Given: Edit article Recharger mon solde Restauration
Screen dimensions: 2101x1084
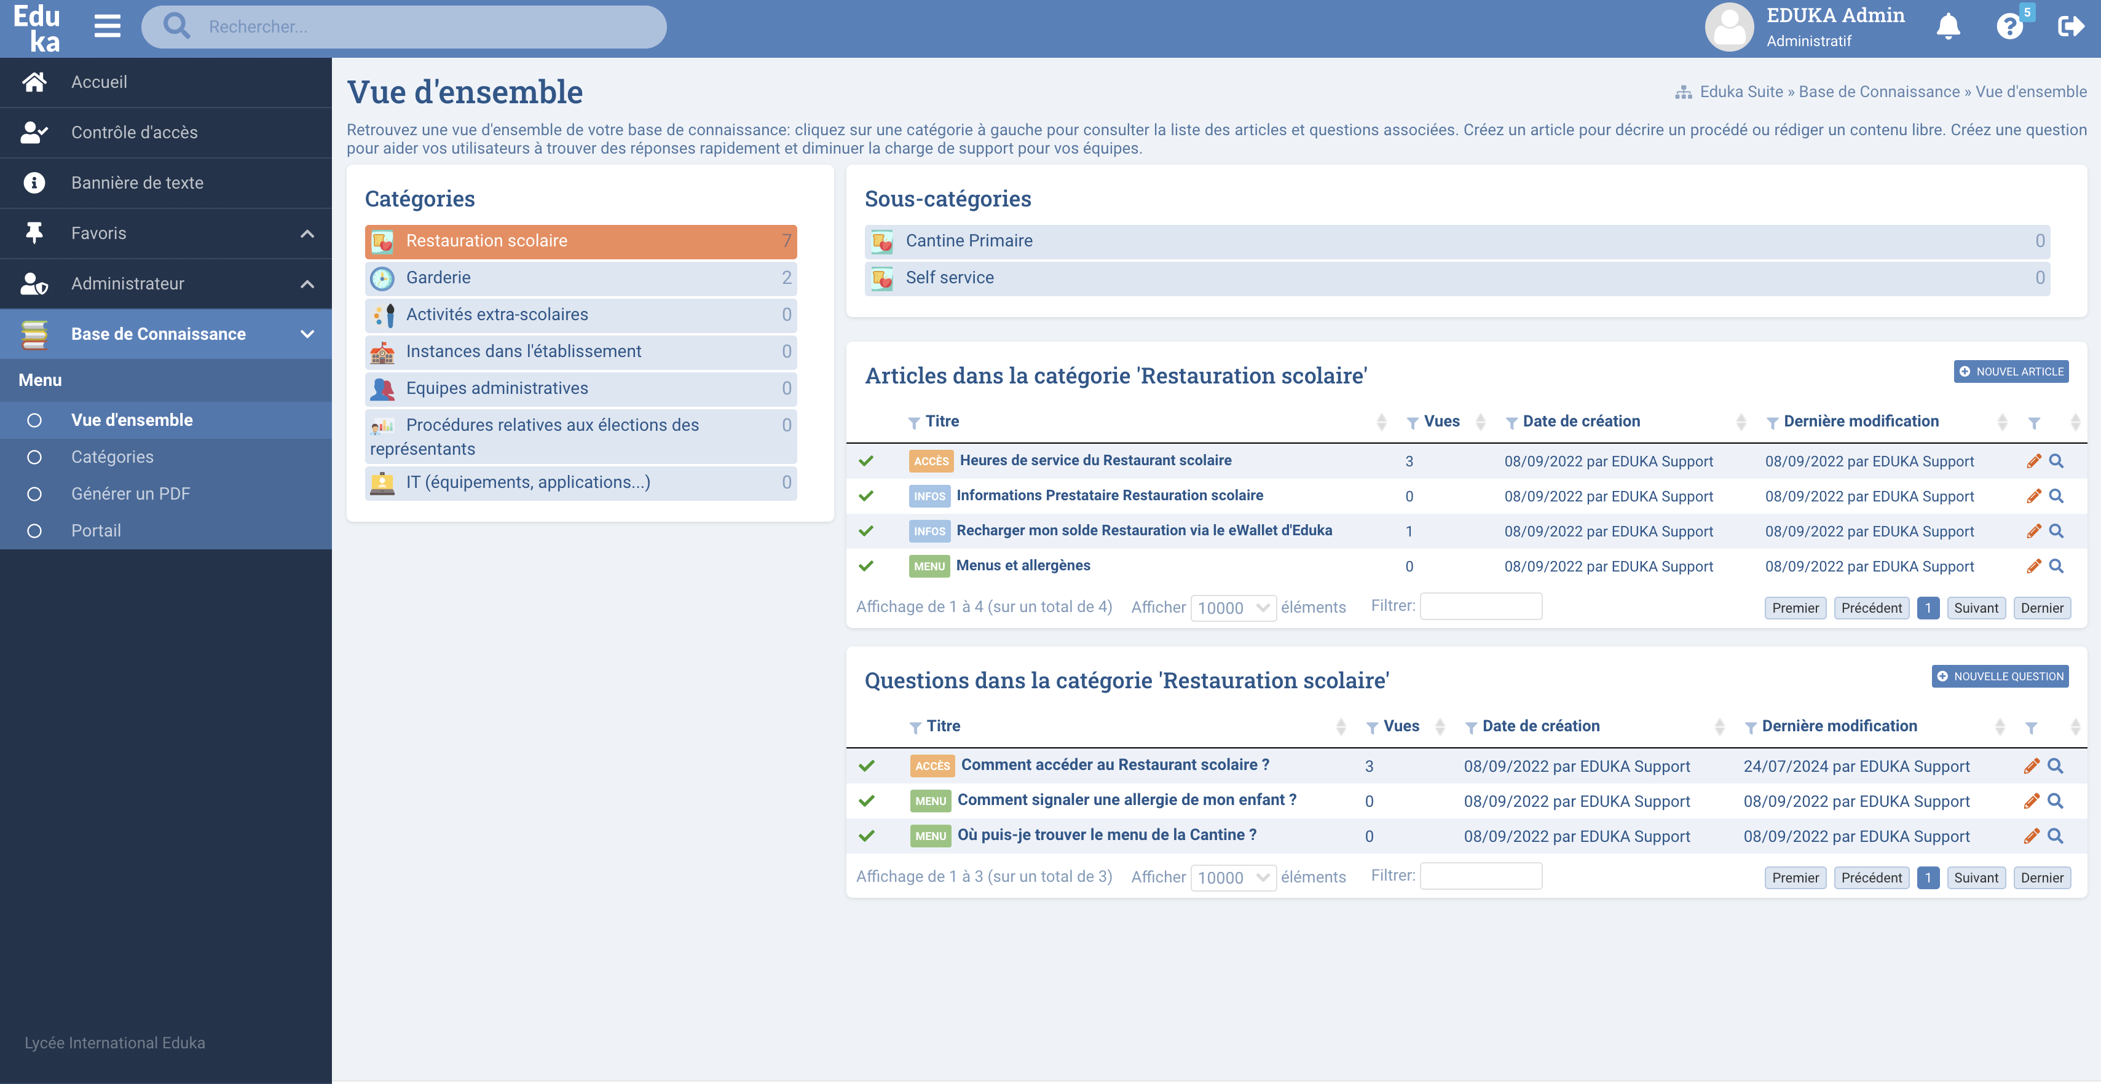Looking at the screenshot, I should coord(2033,531).
